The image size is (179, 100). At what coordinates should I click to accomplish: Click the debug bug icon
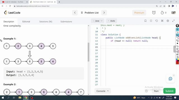tap(146, 91)
